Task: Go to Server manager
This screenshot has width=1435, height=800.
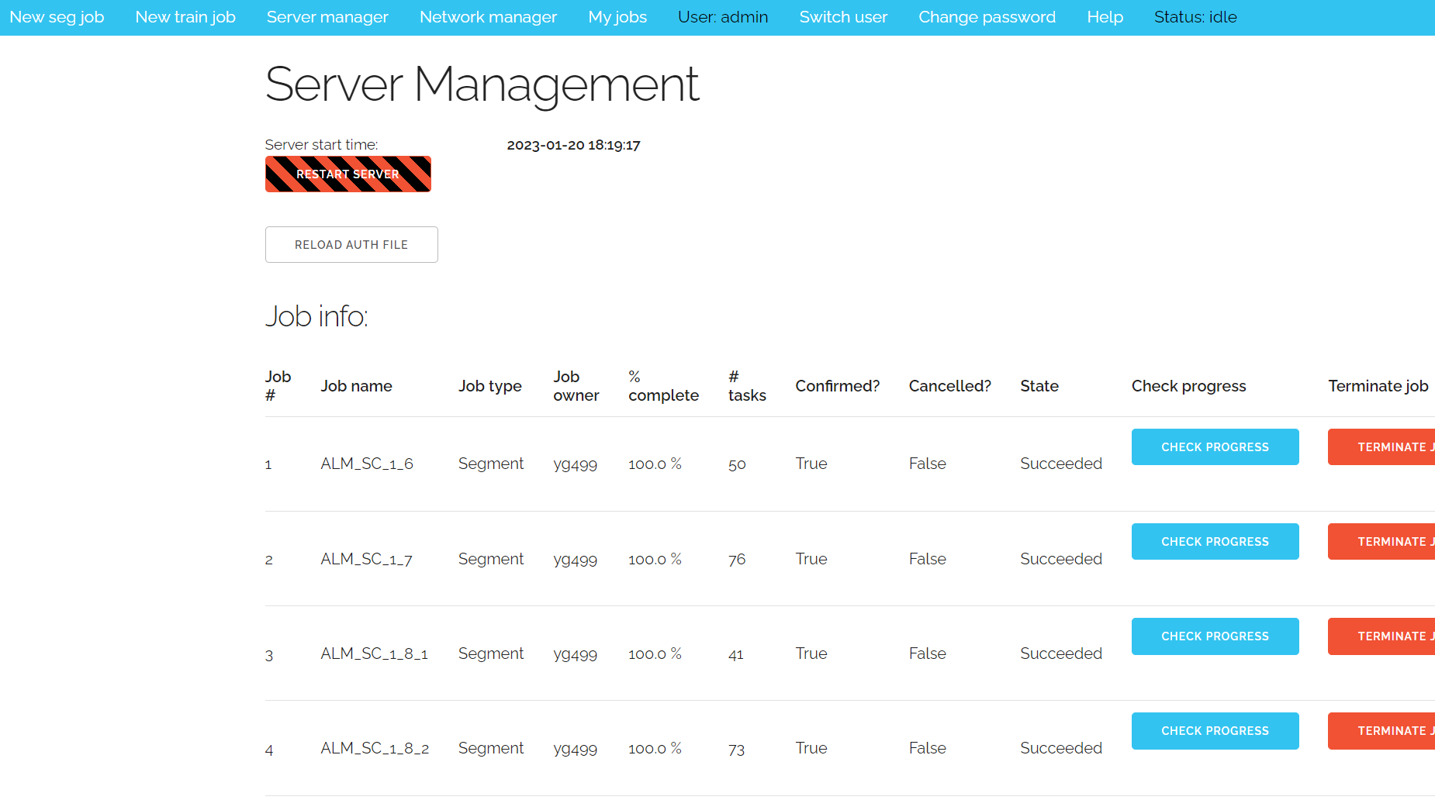Action: (327, 17)
